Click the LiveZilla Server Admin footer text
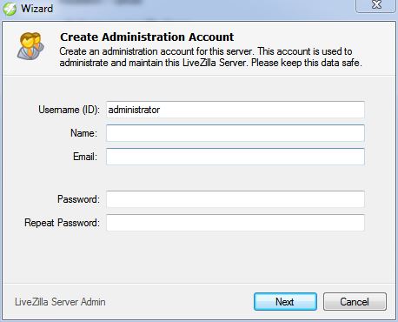Viewport: 398px width, 322px height. pos(60,302)
